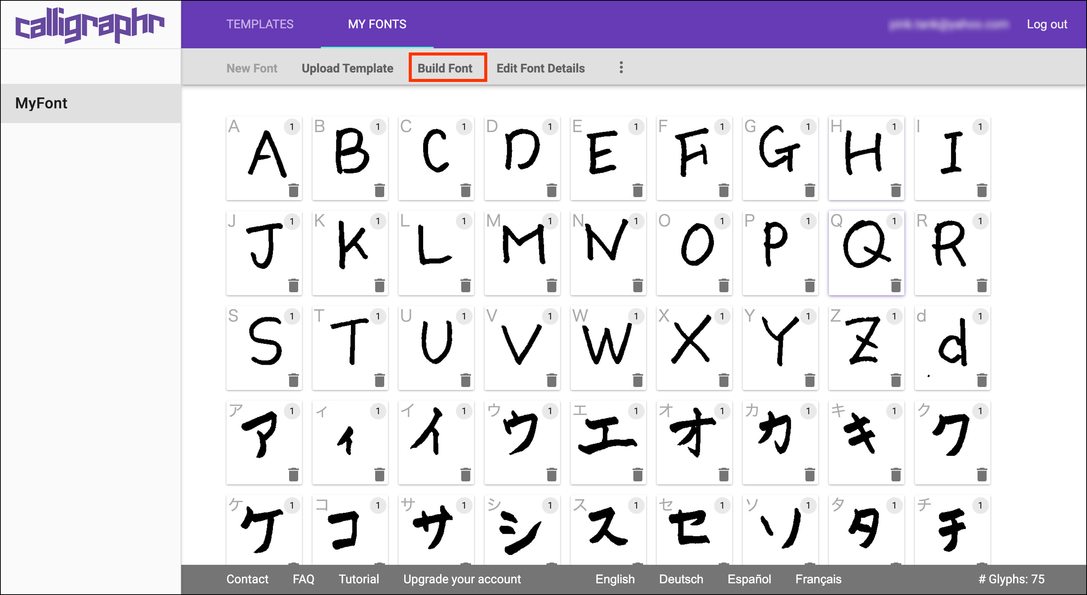
Task: Open the three-dot more options menu
Action: point(621,68)
